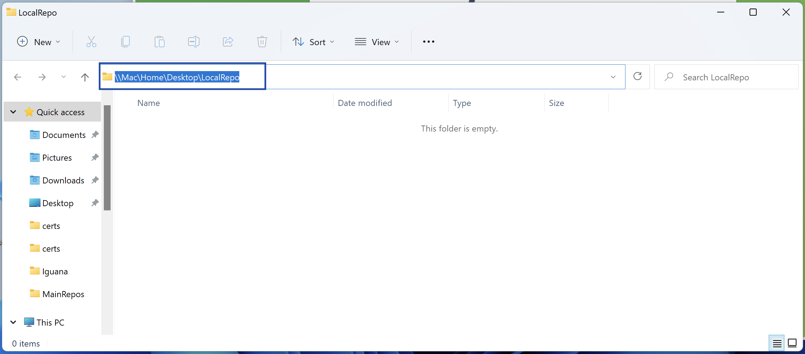Open the View layout menu
805x354 pixels.
pyautogui.click(x=377, y=42)
